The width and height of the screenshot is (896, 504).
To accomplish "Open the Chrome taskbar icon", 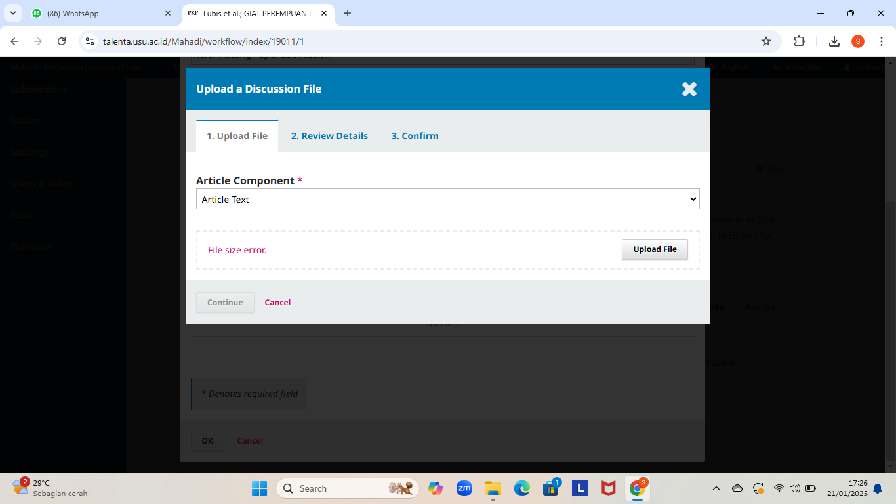I will [x=638, y=488].
